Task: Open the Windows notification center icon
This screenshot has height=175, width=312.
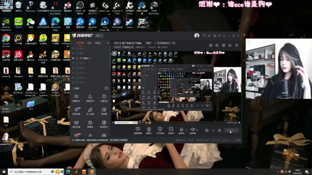Action: pyautogui.click(x=307, y=171)
